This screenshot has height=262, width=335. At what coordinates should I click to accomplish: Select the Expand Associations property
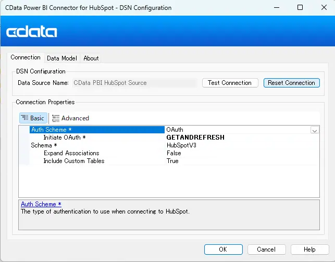tap(71, 153)
